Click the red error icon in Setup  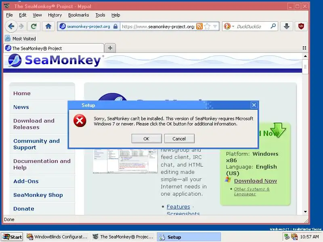[x=80, y=121]
